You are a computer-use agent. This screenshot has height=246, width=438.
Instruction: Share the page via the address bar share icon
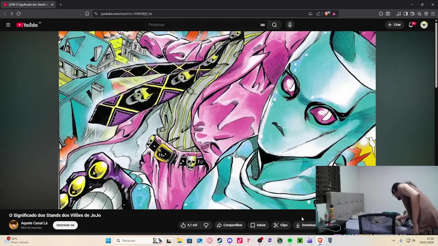coord(318,14)
